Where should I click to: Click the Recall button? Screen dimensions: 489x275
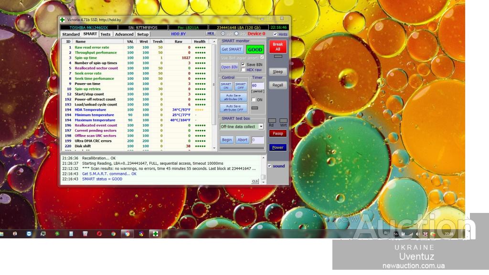[277, 85]
